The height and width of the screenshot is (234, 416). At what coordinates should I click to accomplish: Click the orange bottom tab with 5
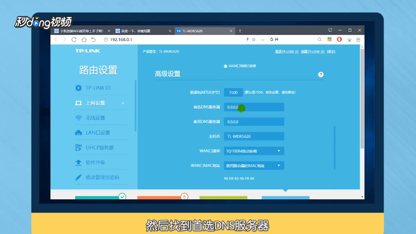point(163,198)
